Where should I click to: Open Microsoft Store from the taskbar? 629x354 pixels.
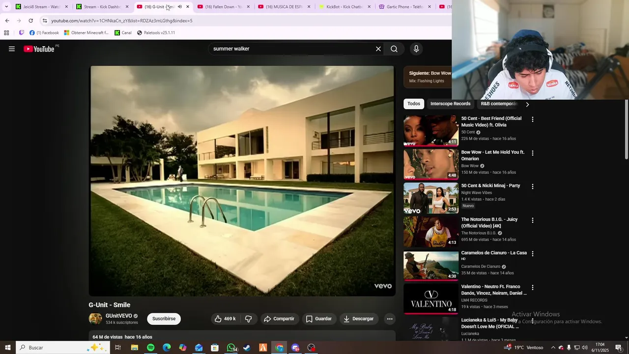[215, 348]
